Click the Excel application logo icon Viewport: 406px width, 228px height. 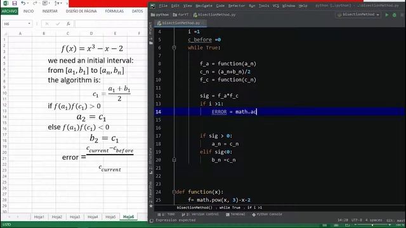coord(6,3)
